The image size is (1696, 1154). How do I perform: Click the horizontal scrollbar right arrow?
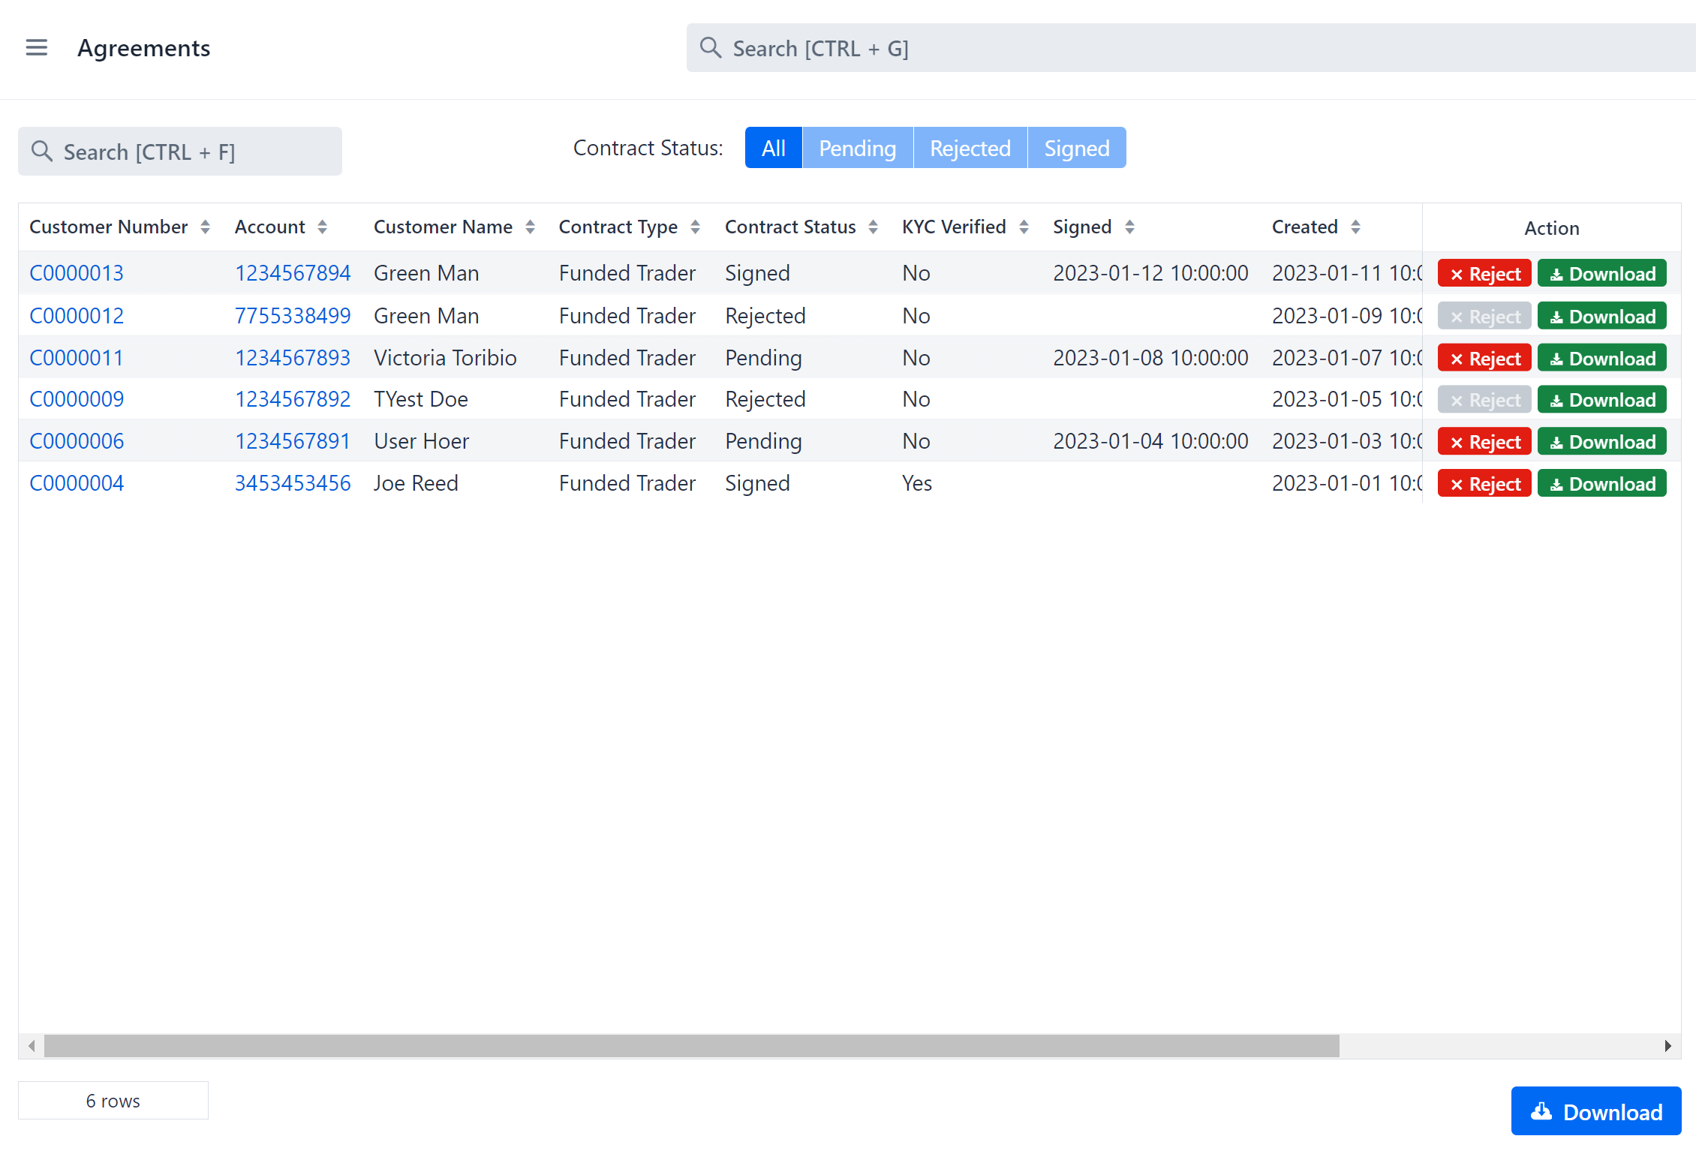pos(1667,1046)
